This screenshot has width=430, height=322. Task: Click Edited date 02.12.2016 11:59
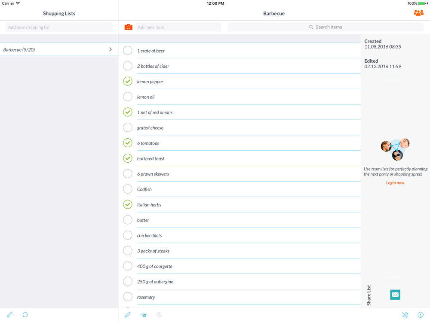click(383, 67)
